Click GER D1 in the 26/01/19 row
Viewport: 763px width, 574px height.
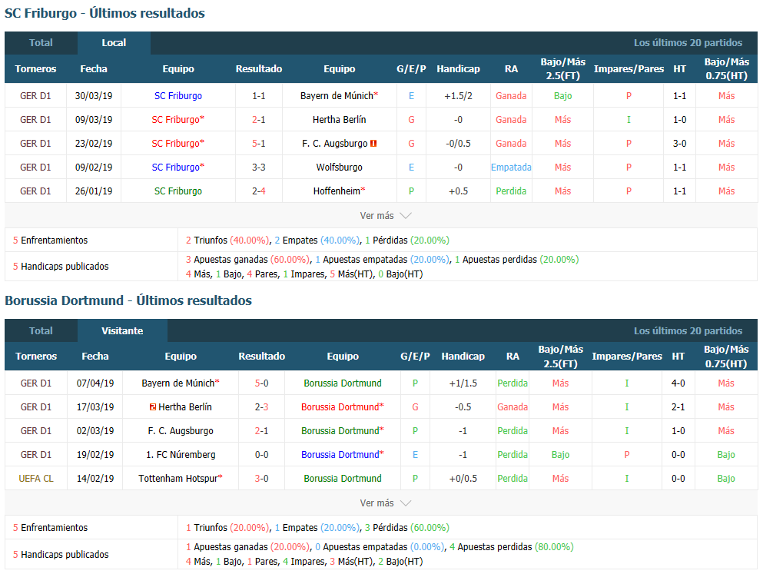[x=35, y=191]
